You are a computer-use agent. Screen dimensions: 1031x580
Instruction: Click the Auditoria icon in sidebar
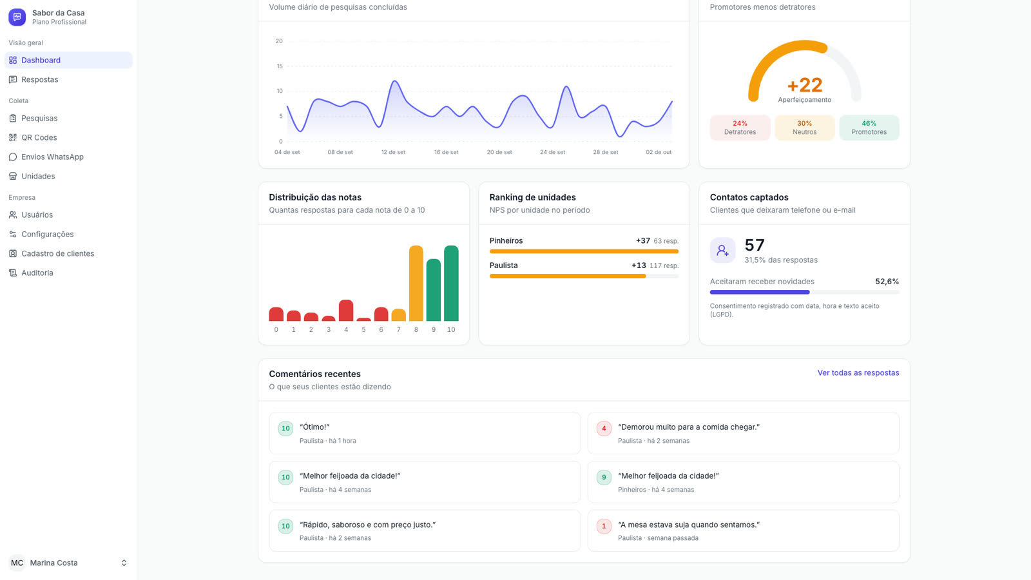(x=13, y=273)
